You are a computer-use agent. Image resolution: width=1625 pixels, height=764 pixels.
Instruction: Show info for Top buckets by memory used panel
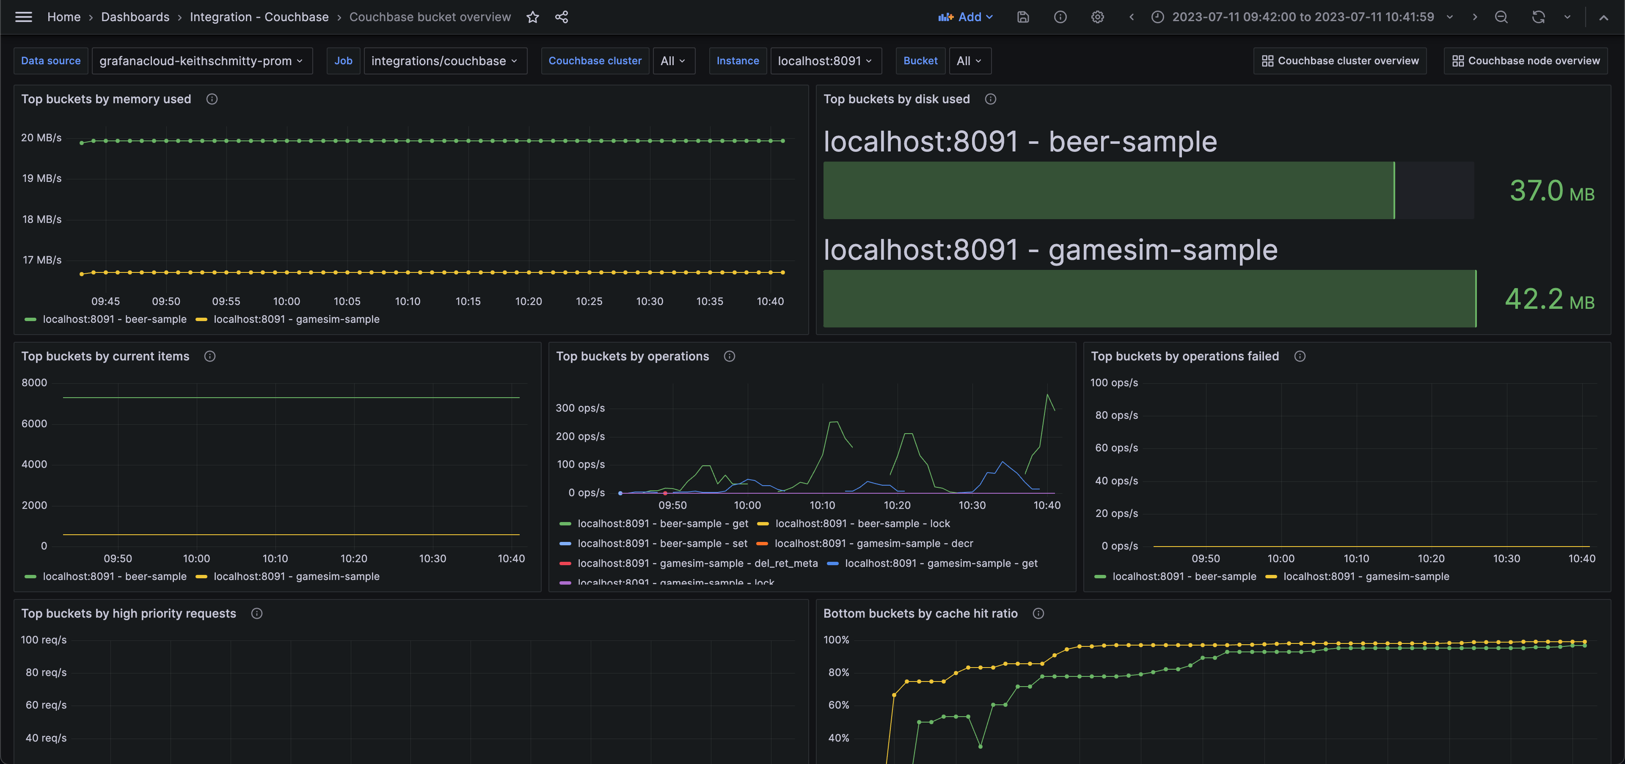click(x=212, y=99)
